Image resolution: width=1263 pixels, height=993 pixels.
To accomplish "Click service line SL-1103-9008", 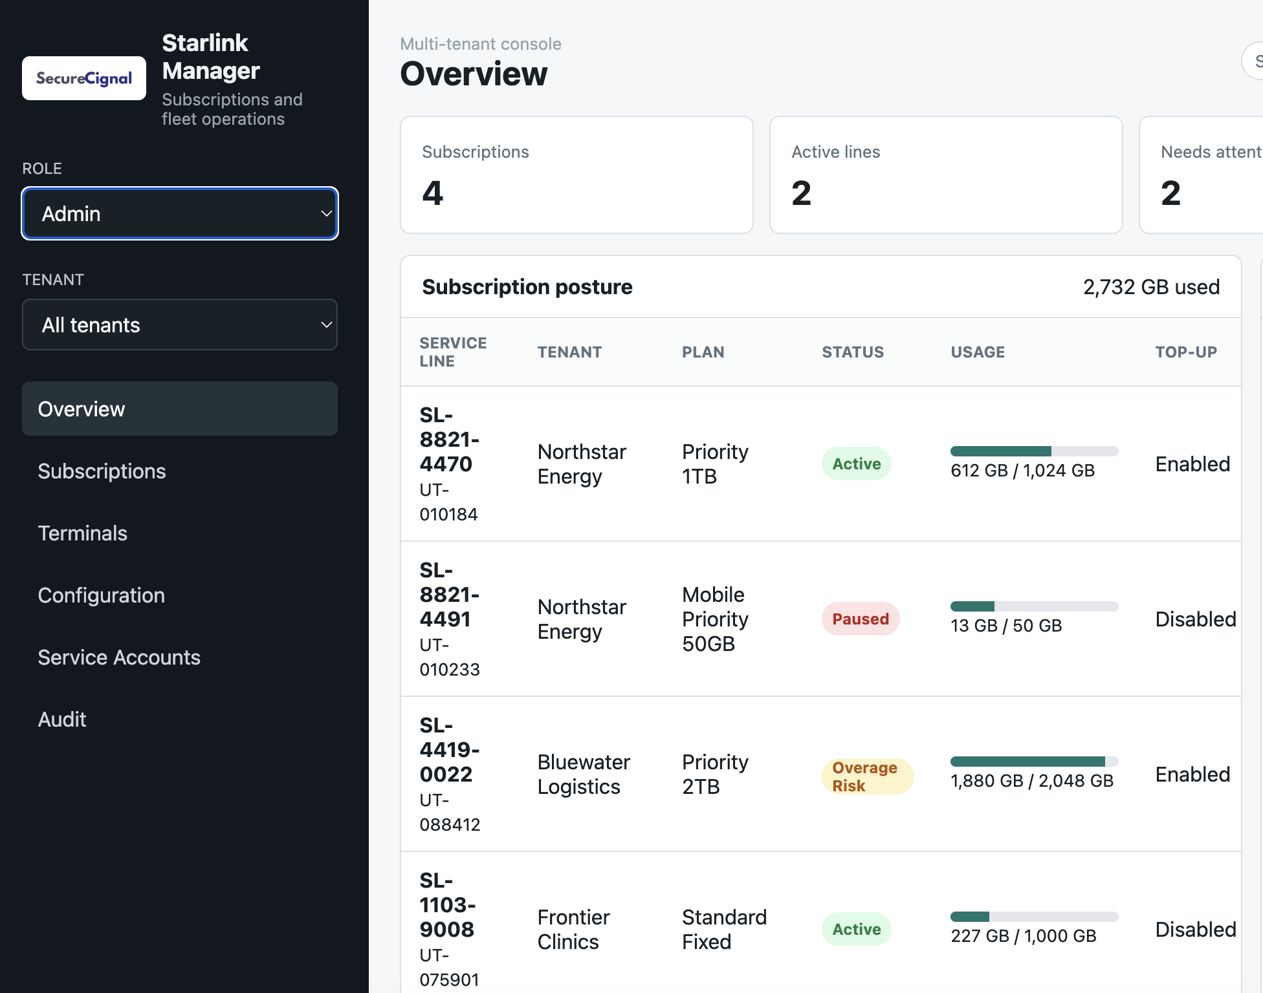I will click(448, 904).
